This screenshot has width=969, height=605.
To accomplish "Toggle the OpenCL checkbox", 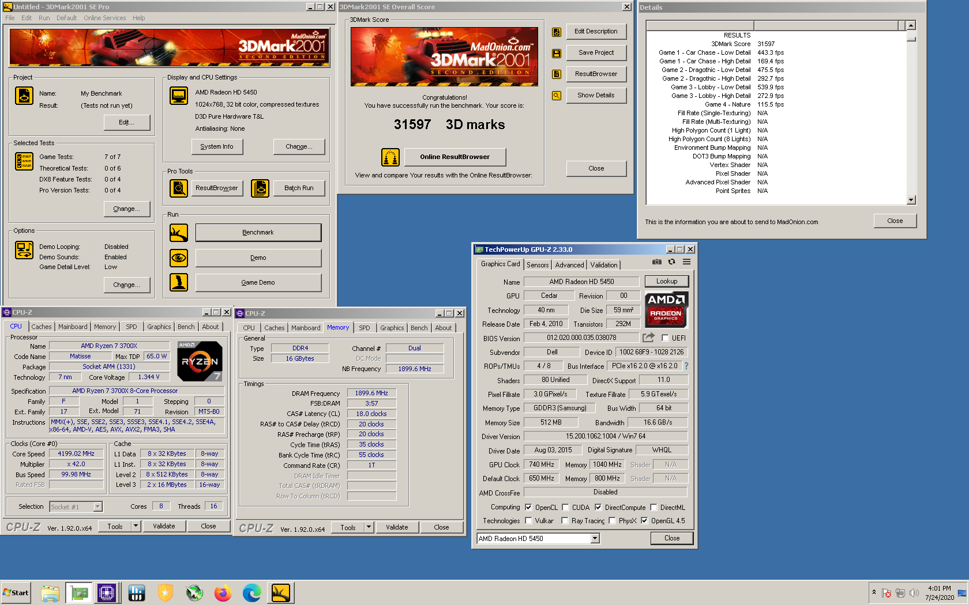I will 528,508.
